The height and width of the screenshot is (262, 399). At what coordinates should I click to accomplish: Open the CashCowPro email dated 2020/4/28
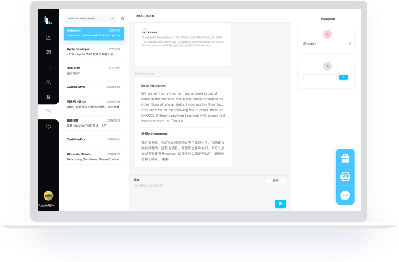(x=94, y=87)
